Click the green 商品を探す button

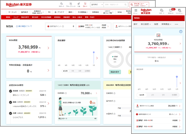(115, 72)
